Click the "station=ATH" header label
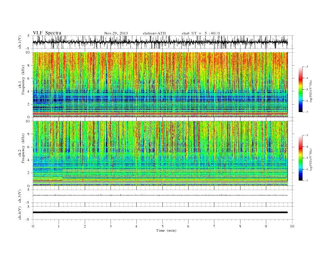 pyautogui.click(x=154, y=33)
